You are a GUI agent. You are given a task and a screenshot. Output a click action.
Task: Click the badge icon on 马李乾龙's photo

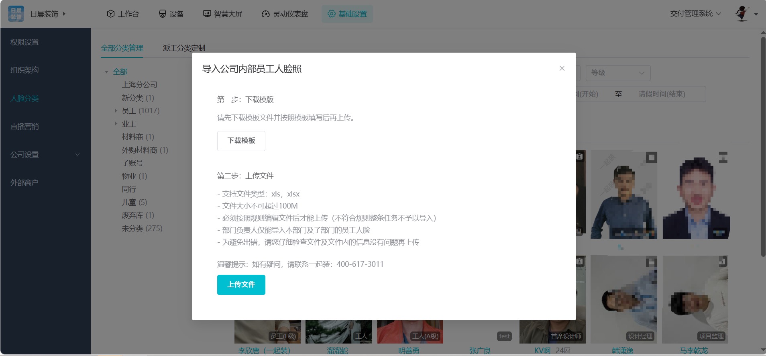pyautogui.click(x=723, y=262)
